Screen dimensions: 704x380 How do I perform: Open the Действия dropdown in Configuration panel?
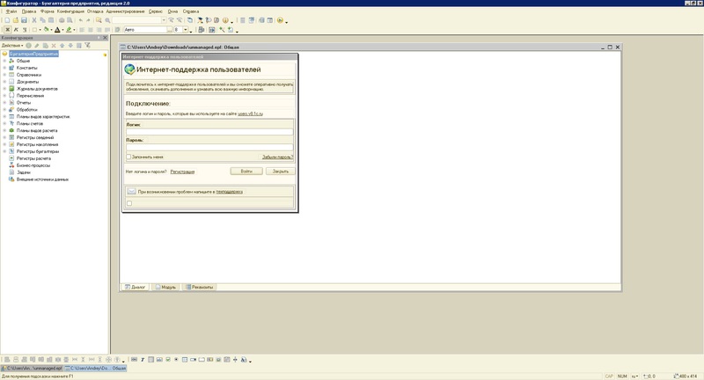coord(12,46)
